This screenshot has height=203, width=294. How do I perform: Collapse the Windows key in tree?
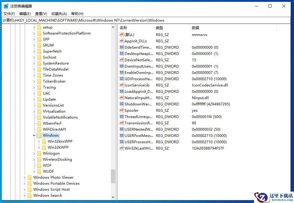point(34,135)
